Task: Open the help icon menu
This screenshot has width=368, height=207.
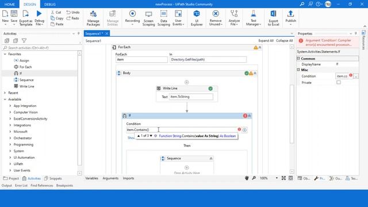Action: pyautogui.click(x=319, y=4)
